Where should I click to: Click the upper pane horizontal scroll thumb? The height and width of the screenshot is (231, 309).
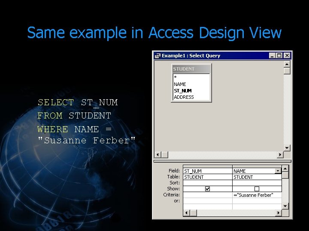(165, 154)
